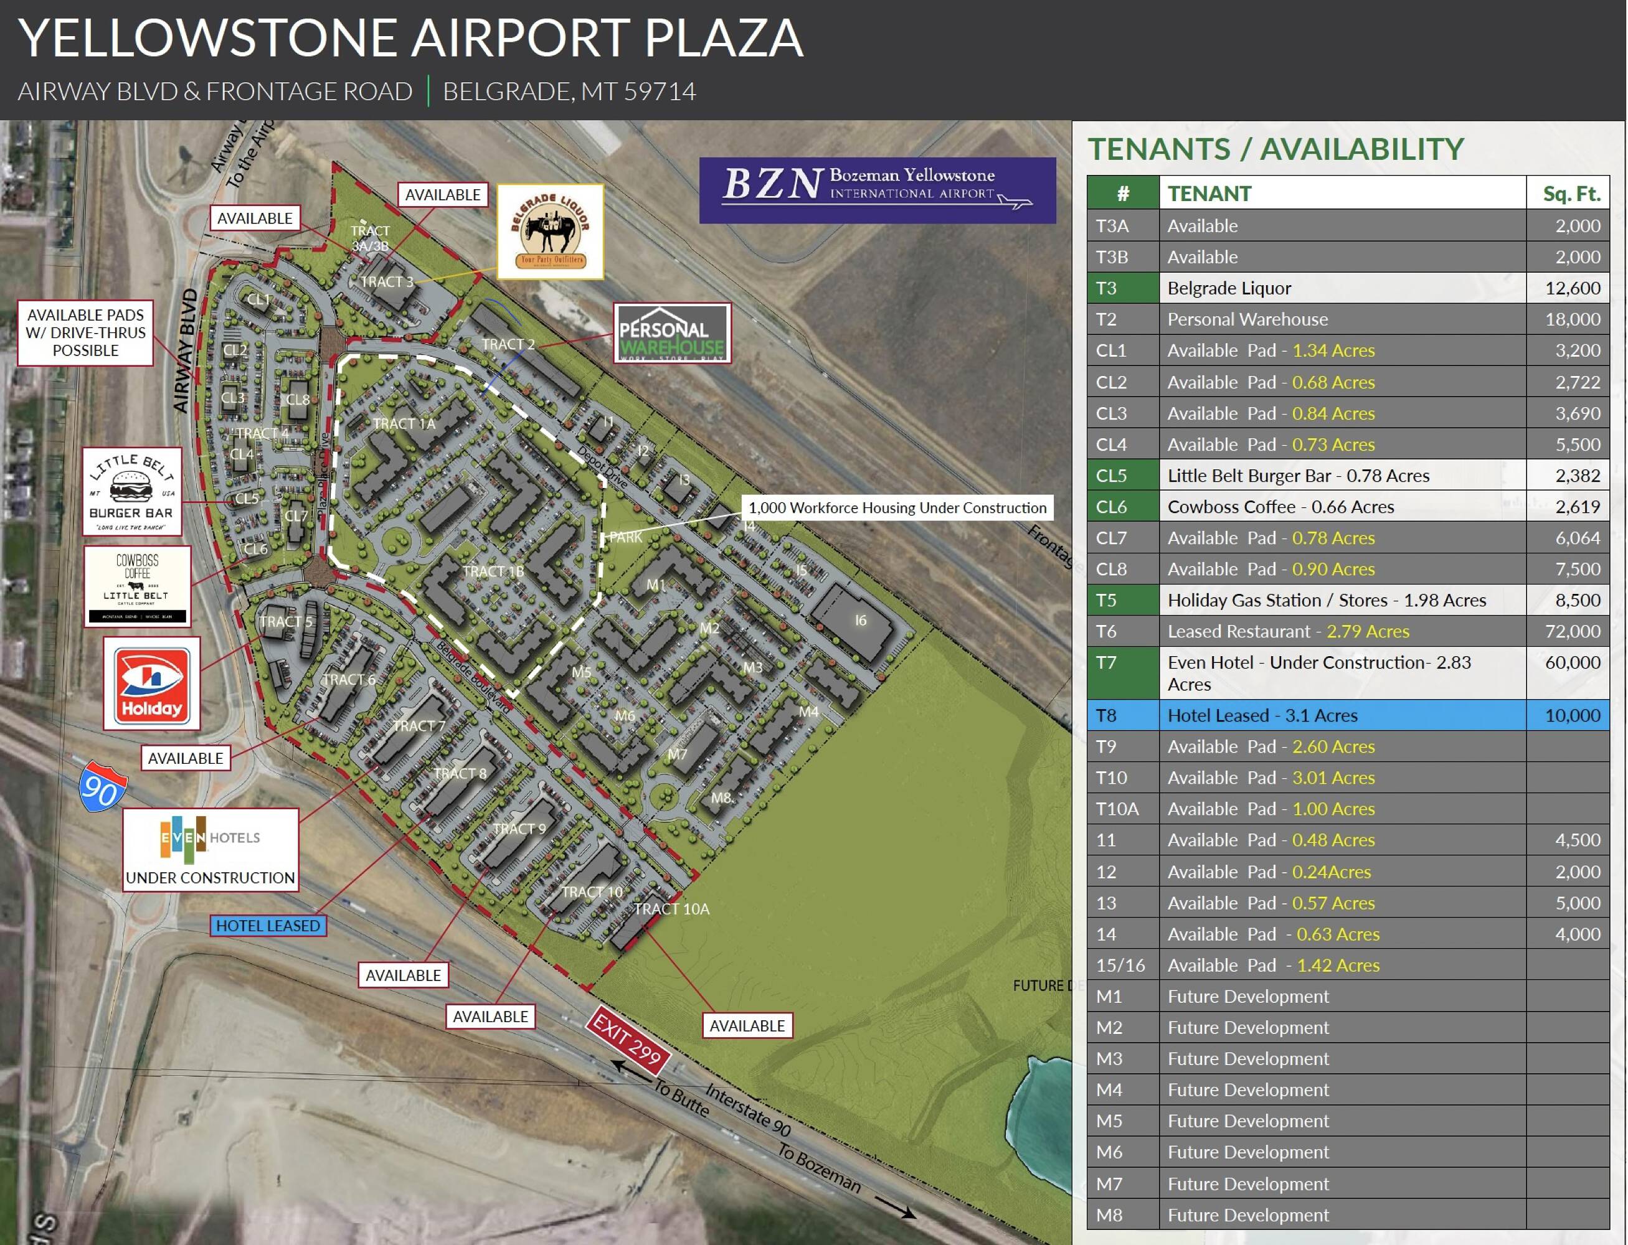Click Tract 1B on the site map
This screenshot has height=1245, width=1628.
tap(493, 571)
